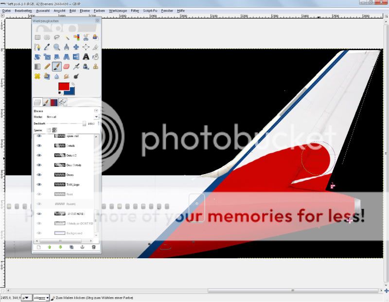Toggle visibility of the Doors layer
The width and height of the screenshot is (389, 302).
click(39, 175)
